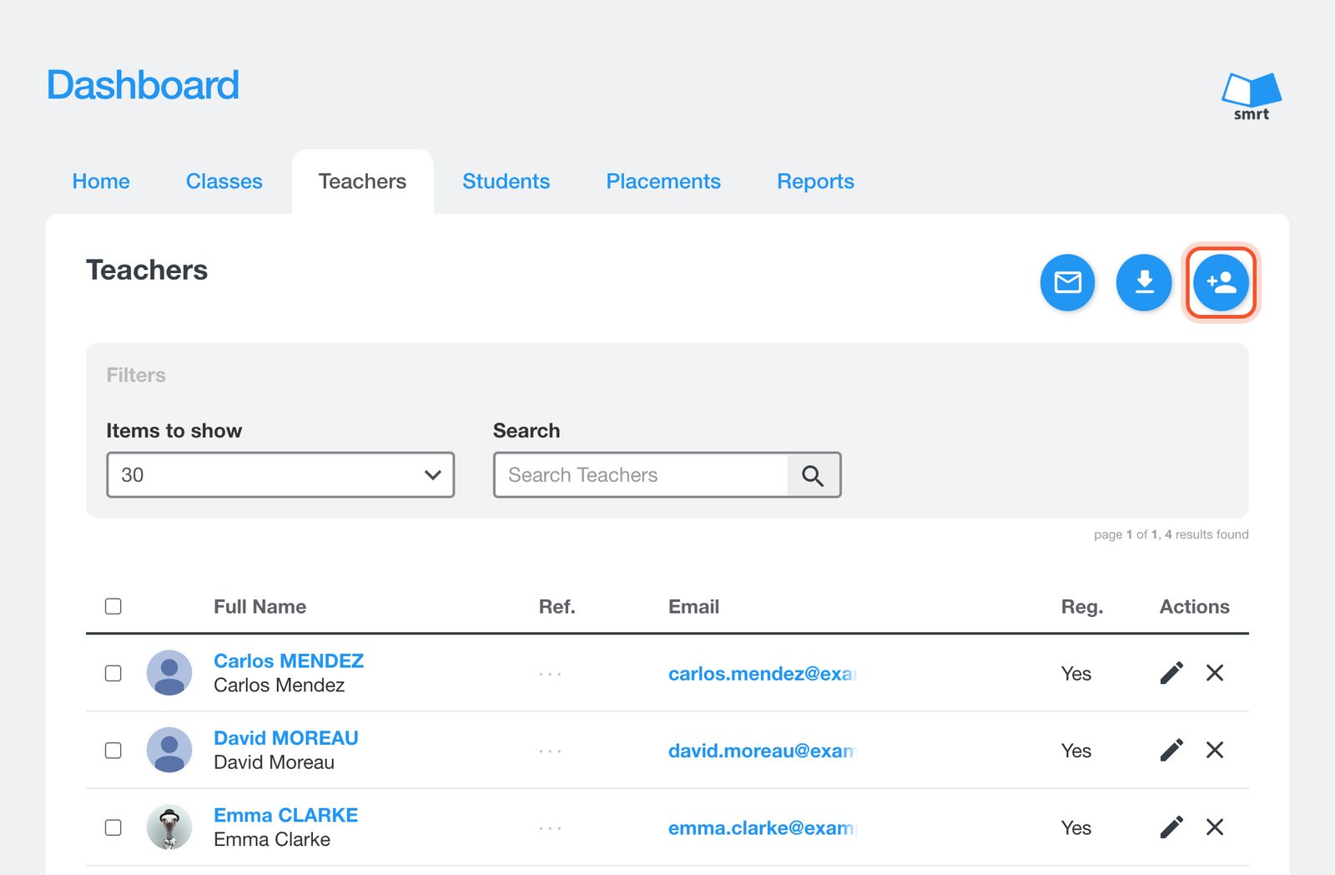This screenshot has width=1335, height=875.
Task: Click Carlos Mendez avatar
Action: [169, 673]
